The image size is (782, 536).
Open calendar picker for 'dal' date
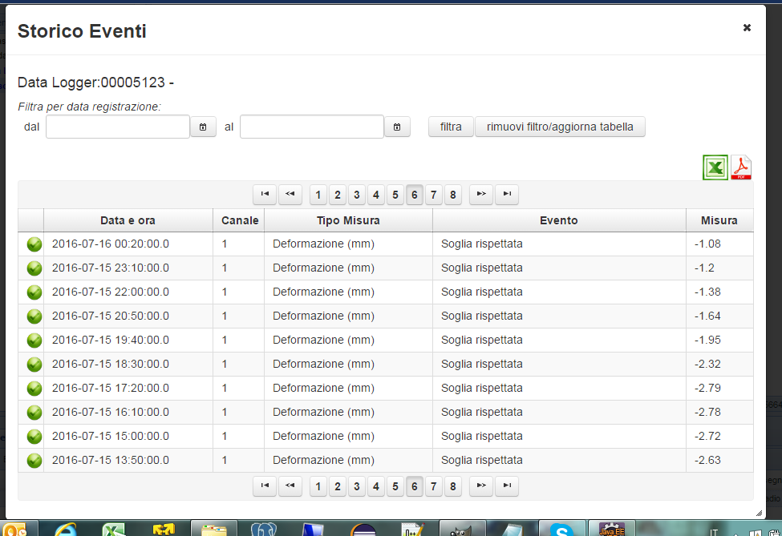pos(203,127)
